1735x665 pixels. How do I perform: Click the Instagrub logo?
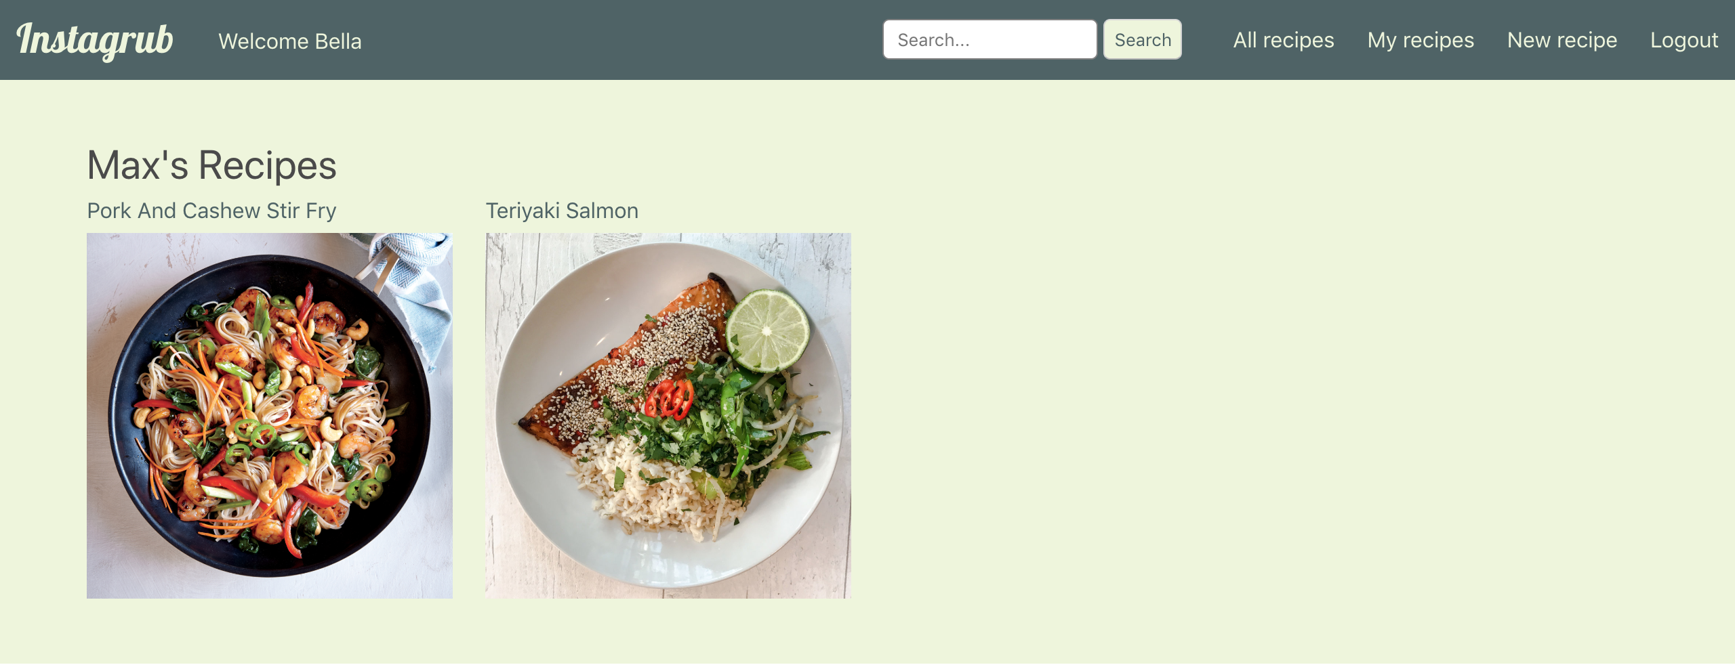coord(95,41)
